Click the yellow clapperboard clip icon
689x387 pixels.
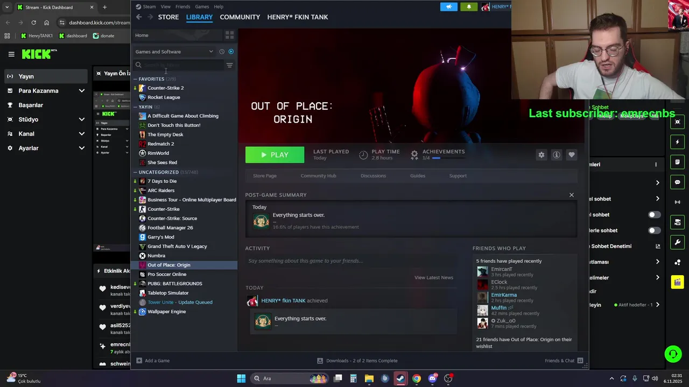point(678,282)
